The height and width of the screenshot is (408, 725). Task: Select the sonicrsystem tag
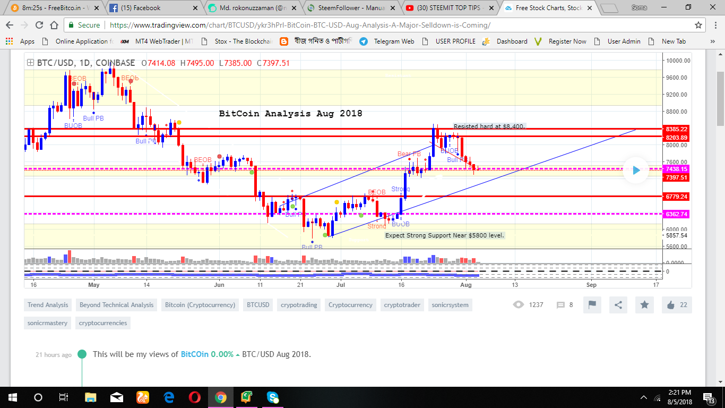pos(451,305)
